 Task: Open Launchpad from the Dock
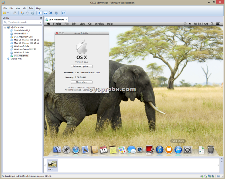(x=66, y=150)
